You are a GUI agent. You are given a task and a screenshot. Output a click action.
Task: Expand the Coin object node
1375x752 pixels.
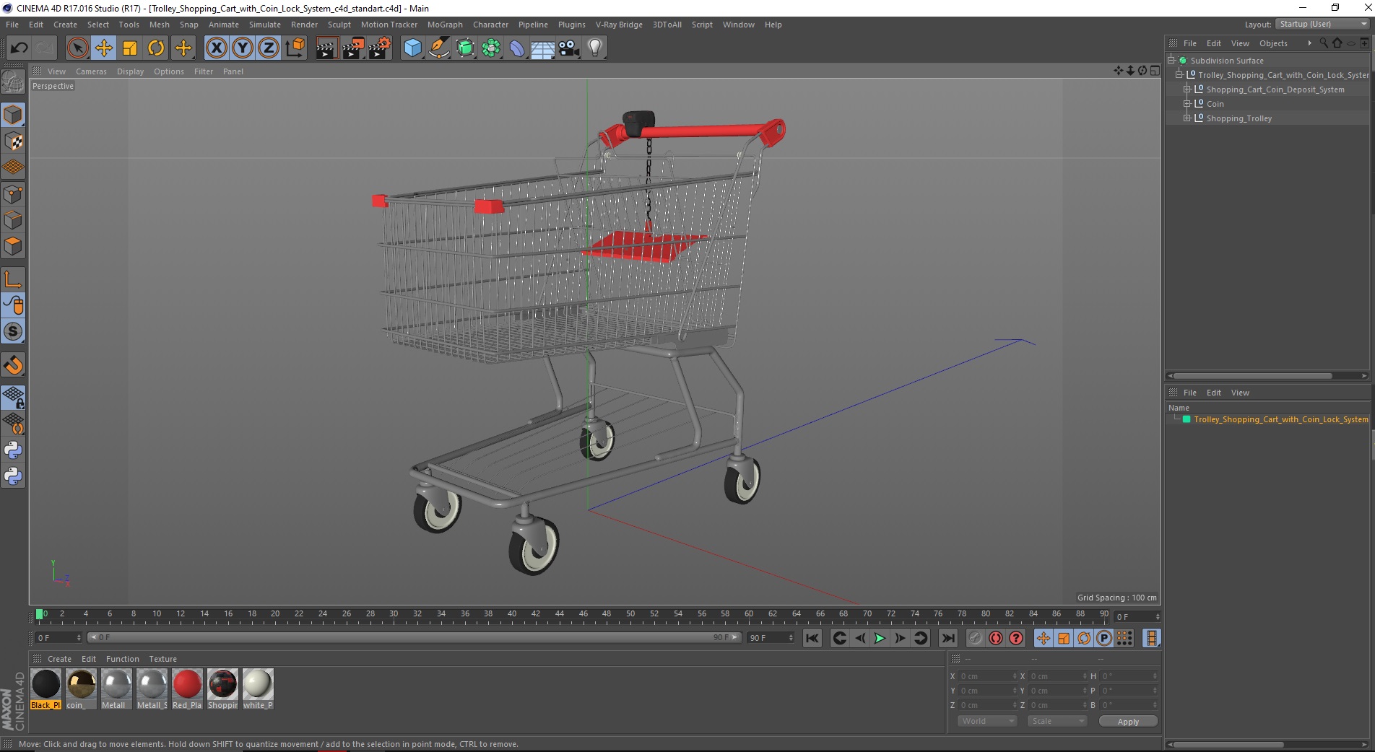click(x=1187, y=104)
